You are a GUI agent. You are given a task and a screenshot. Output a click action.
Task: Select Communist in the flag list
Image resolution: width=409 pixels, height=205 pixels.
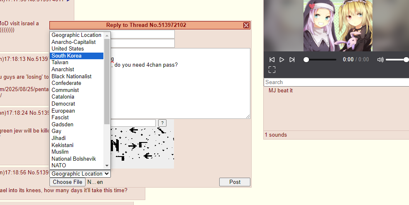(x=77, y=90)
